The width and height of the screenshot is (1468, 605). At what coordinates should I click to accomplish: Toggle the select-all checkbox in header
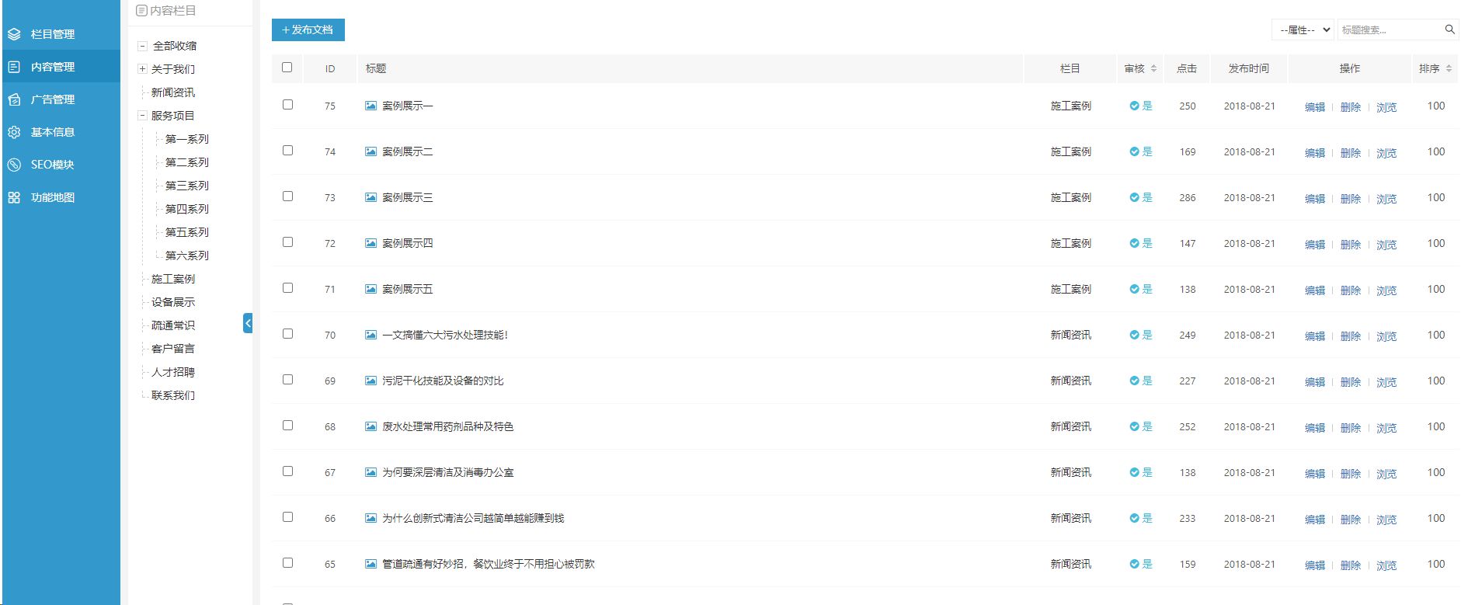287,68
